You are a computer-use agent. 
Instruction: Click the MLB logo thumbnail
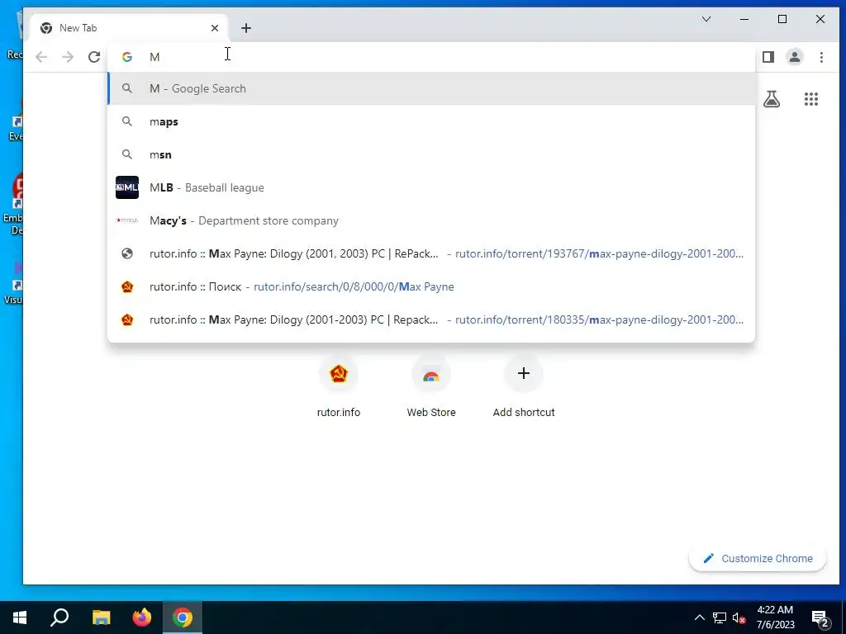click(127, 187)
